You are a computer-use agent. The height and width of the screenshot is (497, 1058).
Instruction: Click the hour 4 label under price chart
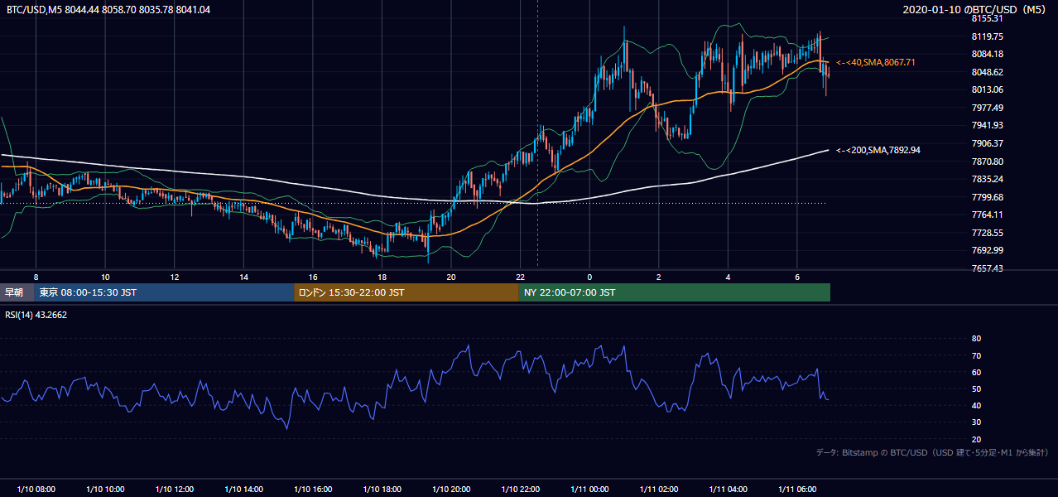tap(728, 277)
